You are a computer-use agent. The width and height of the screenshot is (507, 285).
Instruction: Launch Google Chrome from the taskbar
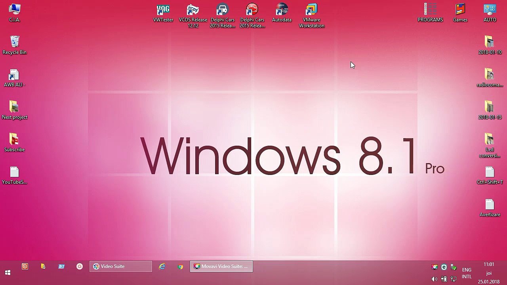[180, 266]
